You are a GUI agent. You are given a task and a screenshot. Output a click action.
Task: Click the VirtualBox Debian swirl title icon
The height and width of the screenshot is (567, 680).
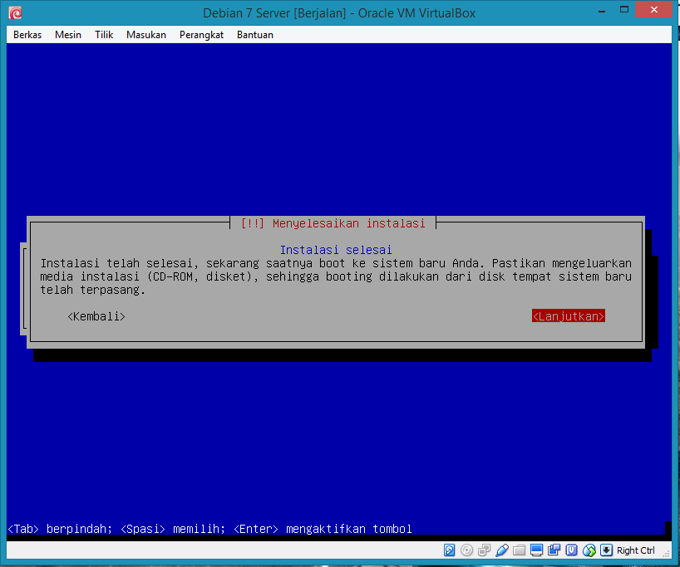pos(15,13)
